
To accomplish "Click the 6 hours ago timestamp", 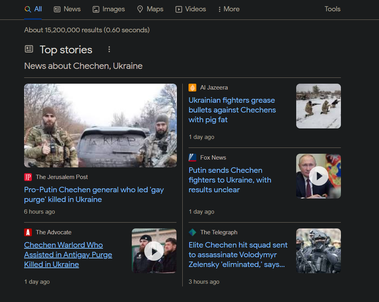I will pos(39,212).
